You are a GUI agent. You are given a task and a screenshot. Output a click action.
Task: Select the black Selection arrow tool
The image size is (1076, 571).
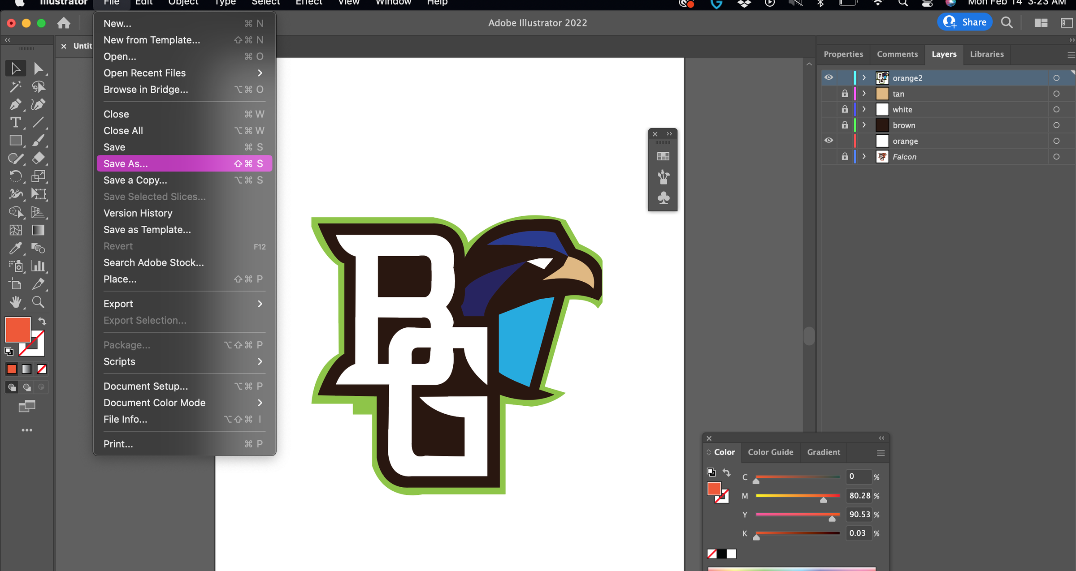(x=16, y=68)
